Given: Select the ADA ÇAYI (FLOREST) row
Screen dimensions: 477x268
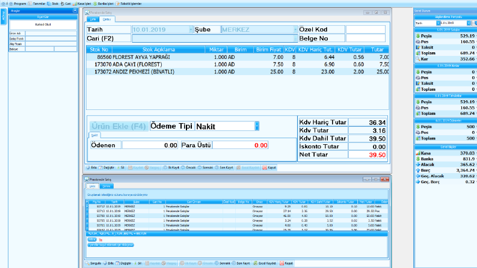Looking at the screenshot, I should (237, 64).
